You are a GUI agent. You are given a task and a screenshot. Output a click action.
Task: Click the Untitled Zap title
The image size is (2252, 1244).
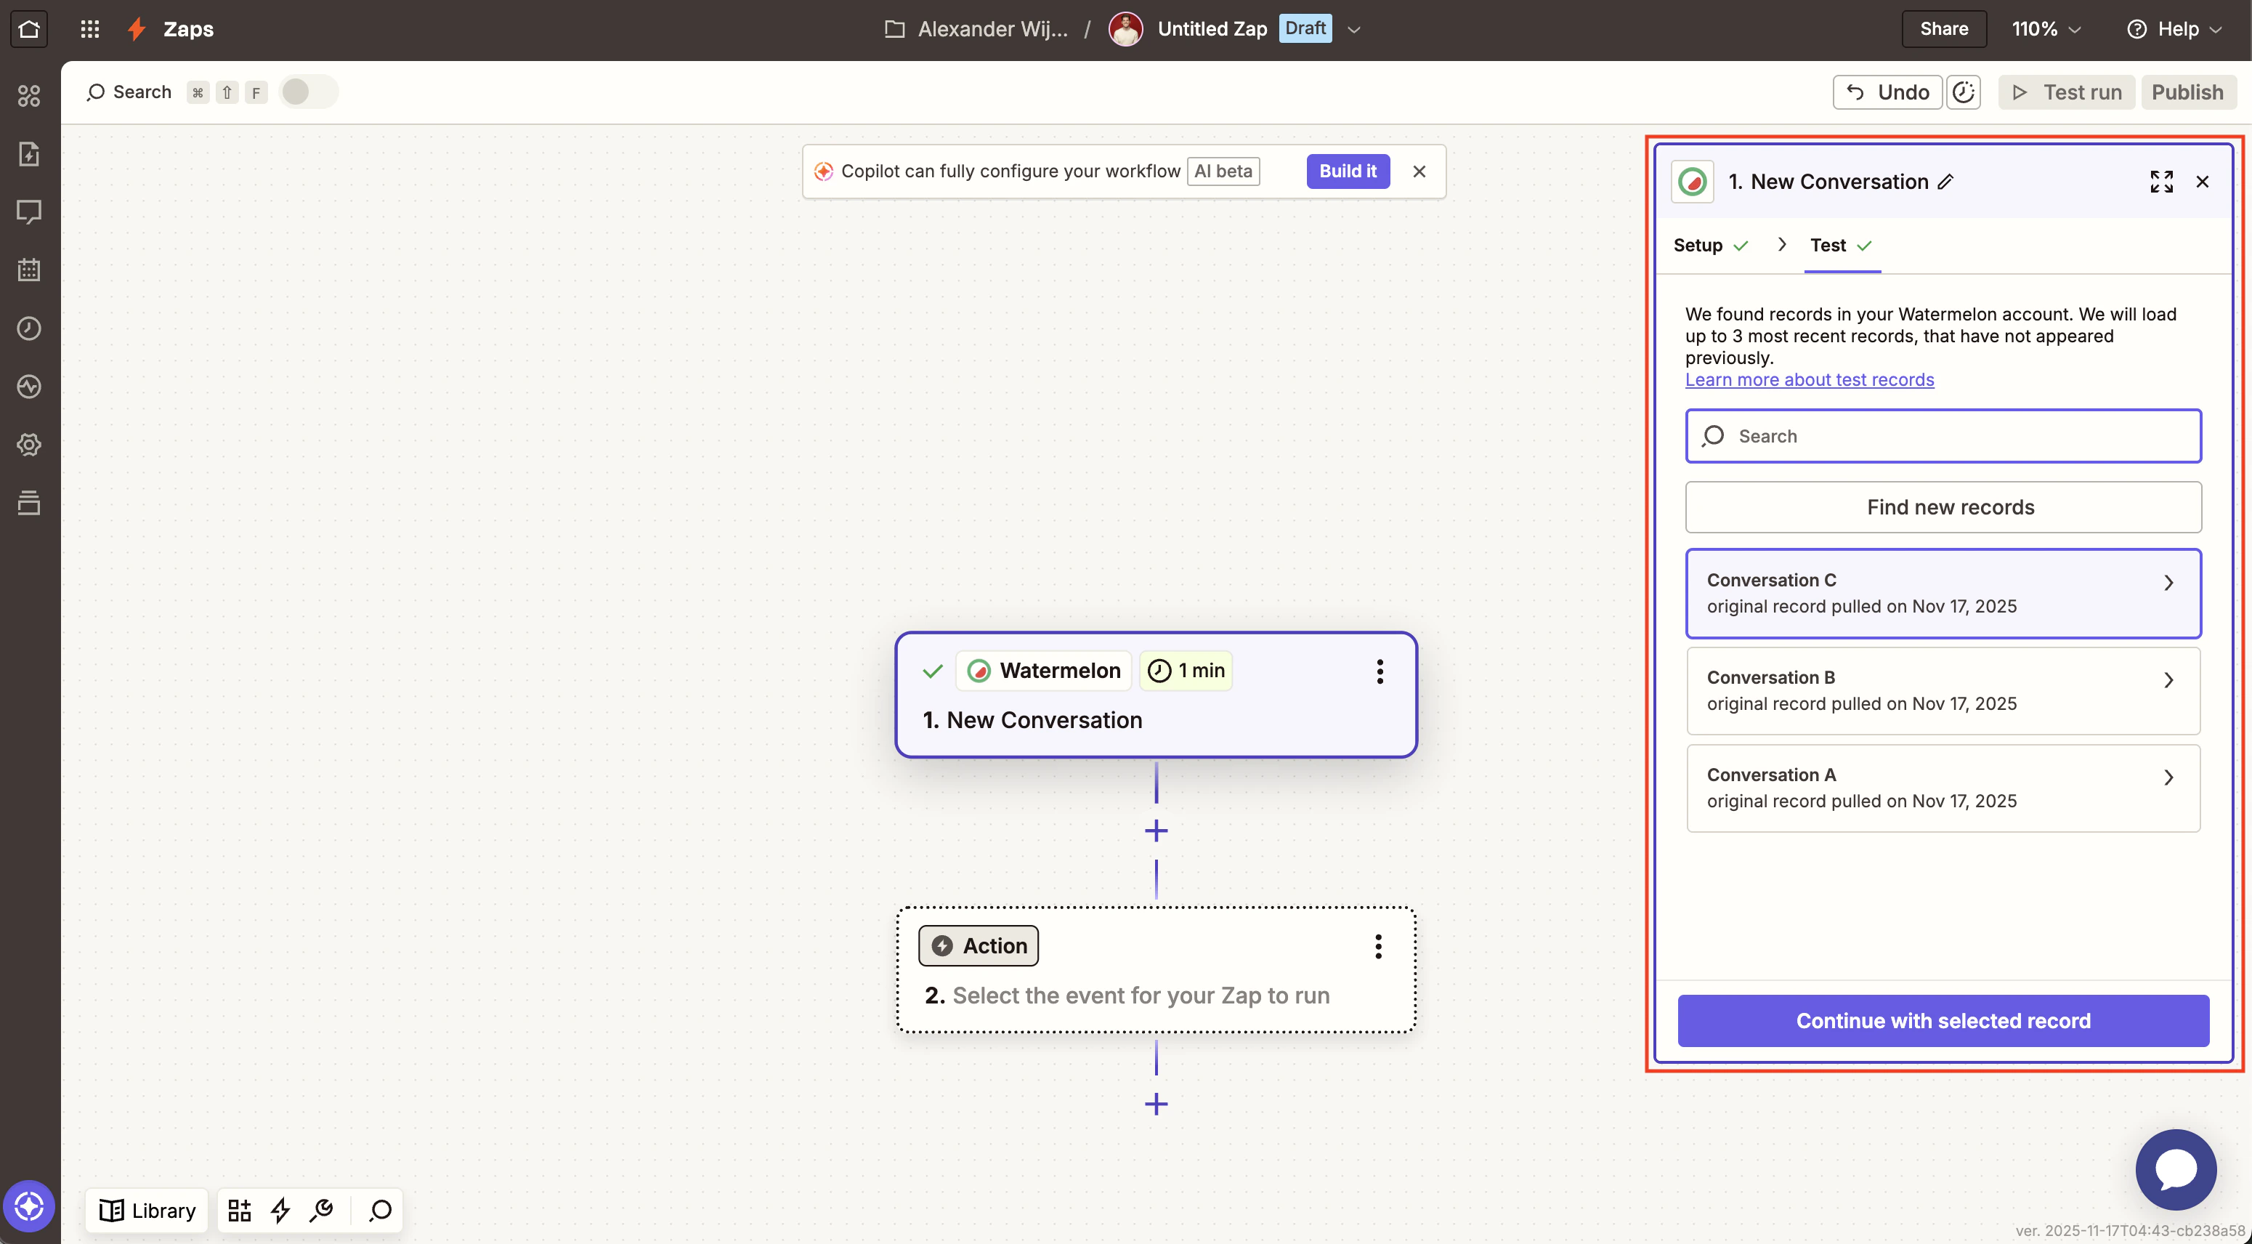click(x=1212, y=29)
